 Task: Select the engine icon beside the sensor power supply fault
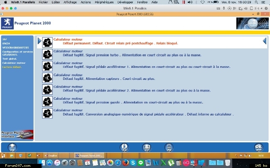tap(47, 78)
